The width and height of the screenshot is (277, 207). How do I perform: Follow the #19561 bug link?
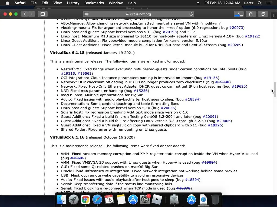coord(84,73)
